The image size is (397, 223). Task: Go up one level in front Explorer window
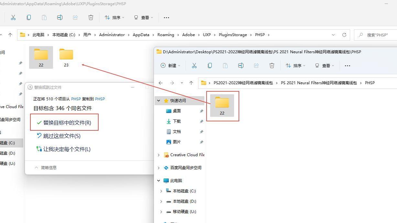191,83
